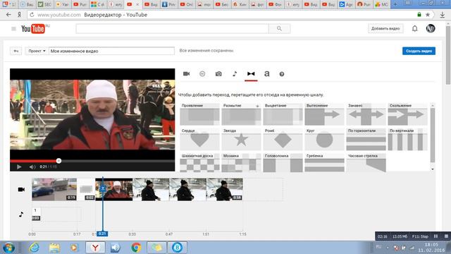Select the Часовая стрелка transition
This screenshot has width=451, height=254.
click(x=366, y=163)
